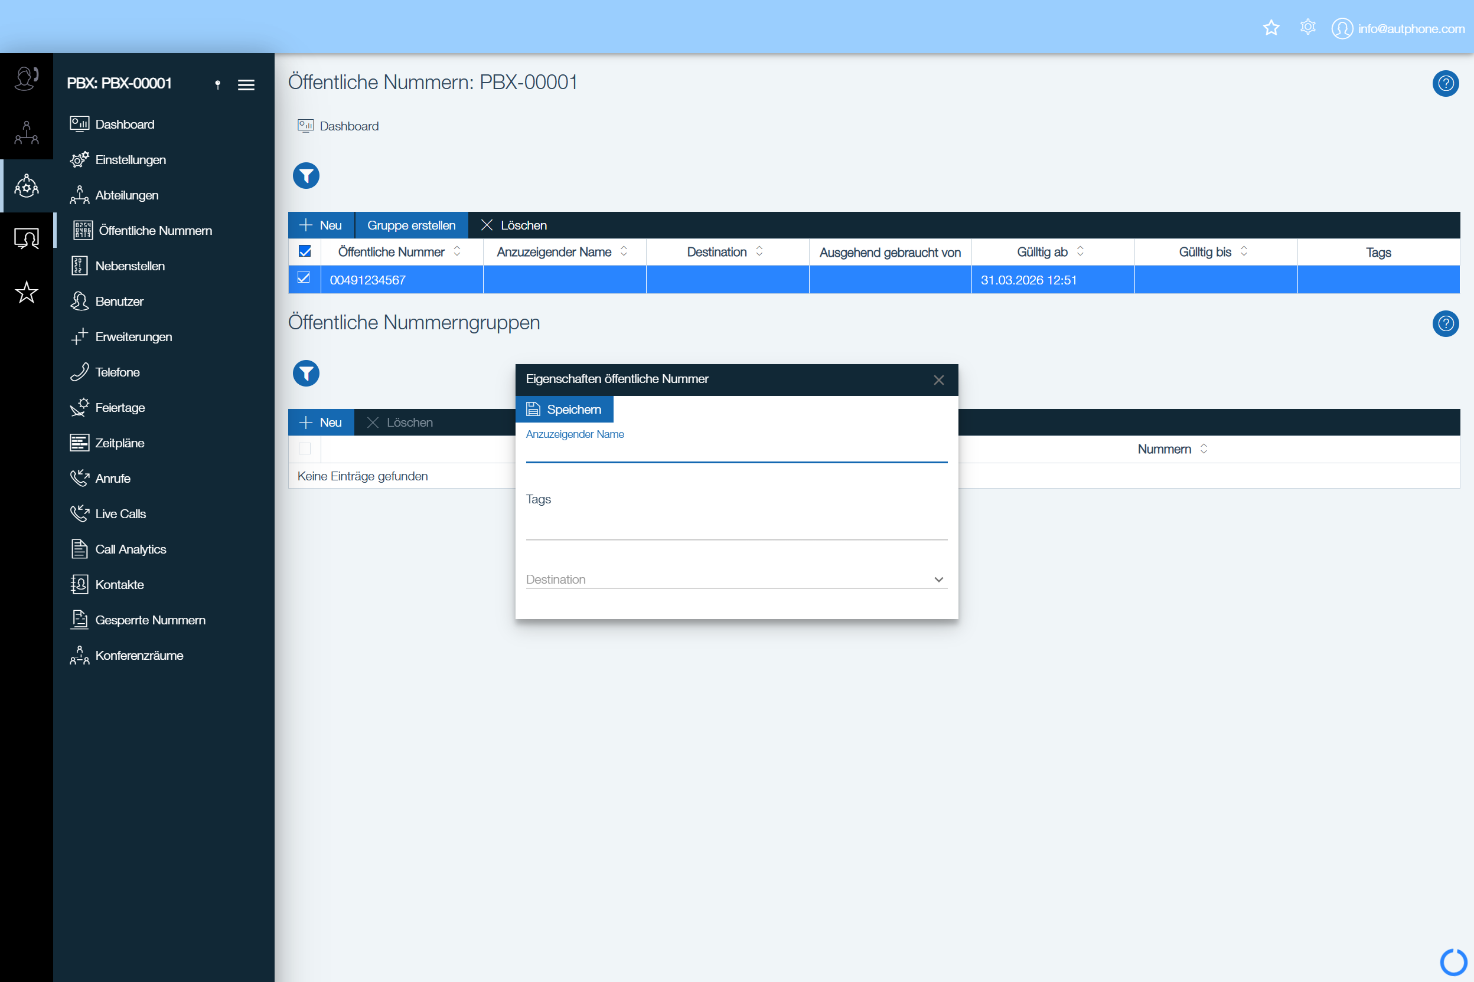Viewport: 1474px width, 982px height.
Task: Uncheck the row checkbox for 00491234567
Action: (x=304, y=277)
